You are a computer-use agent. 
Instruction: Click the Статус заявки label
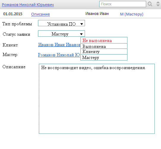16,34
